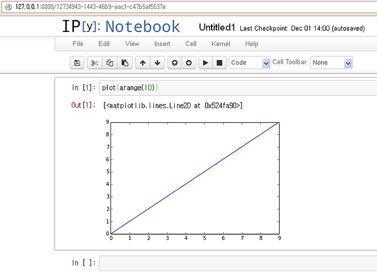Screen dimensions: 377x276
Task: Insert cell above with circled up arrow icon
Action: tap(175, 63)
